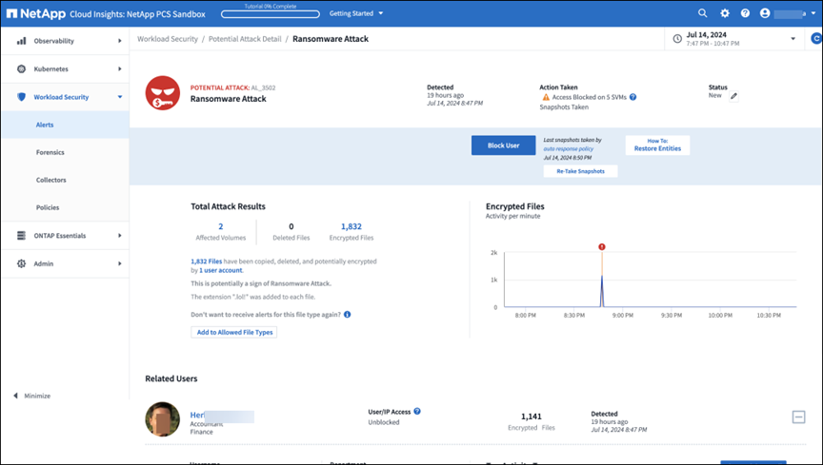Click the info icon next to User/IP Access

pos(417,412)
